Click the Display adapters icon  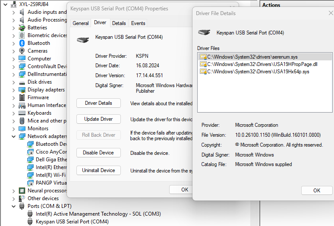pos(22,90)
